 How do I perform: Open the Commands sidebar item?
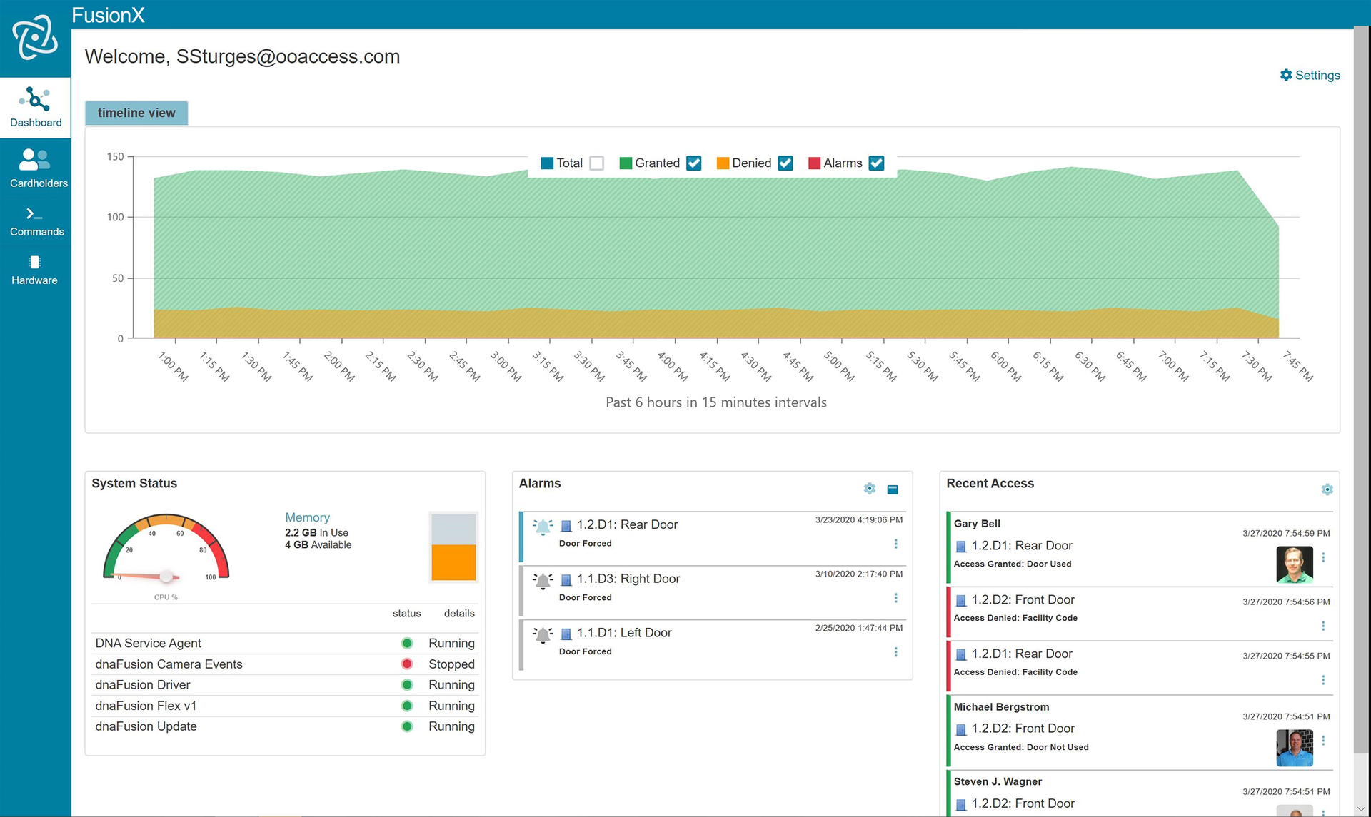coord(36,222)
